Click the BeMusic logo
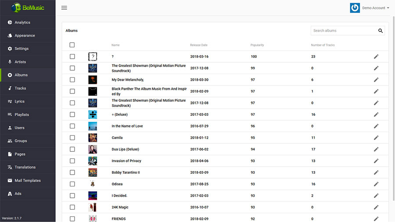This screenshot has height=222, width=395. tap(28, 8)
